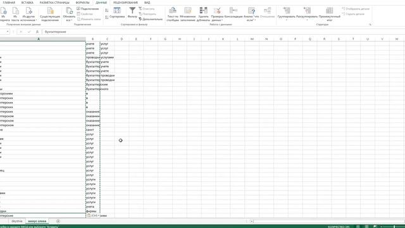The image size is (405, 228).
Task: Click Повторить filter button
Action: coord(147,14)
